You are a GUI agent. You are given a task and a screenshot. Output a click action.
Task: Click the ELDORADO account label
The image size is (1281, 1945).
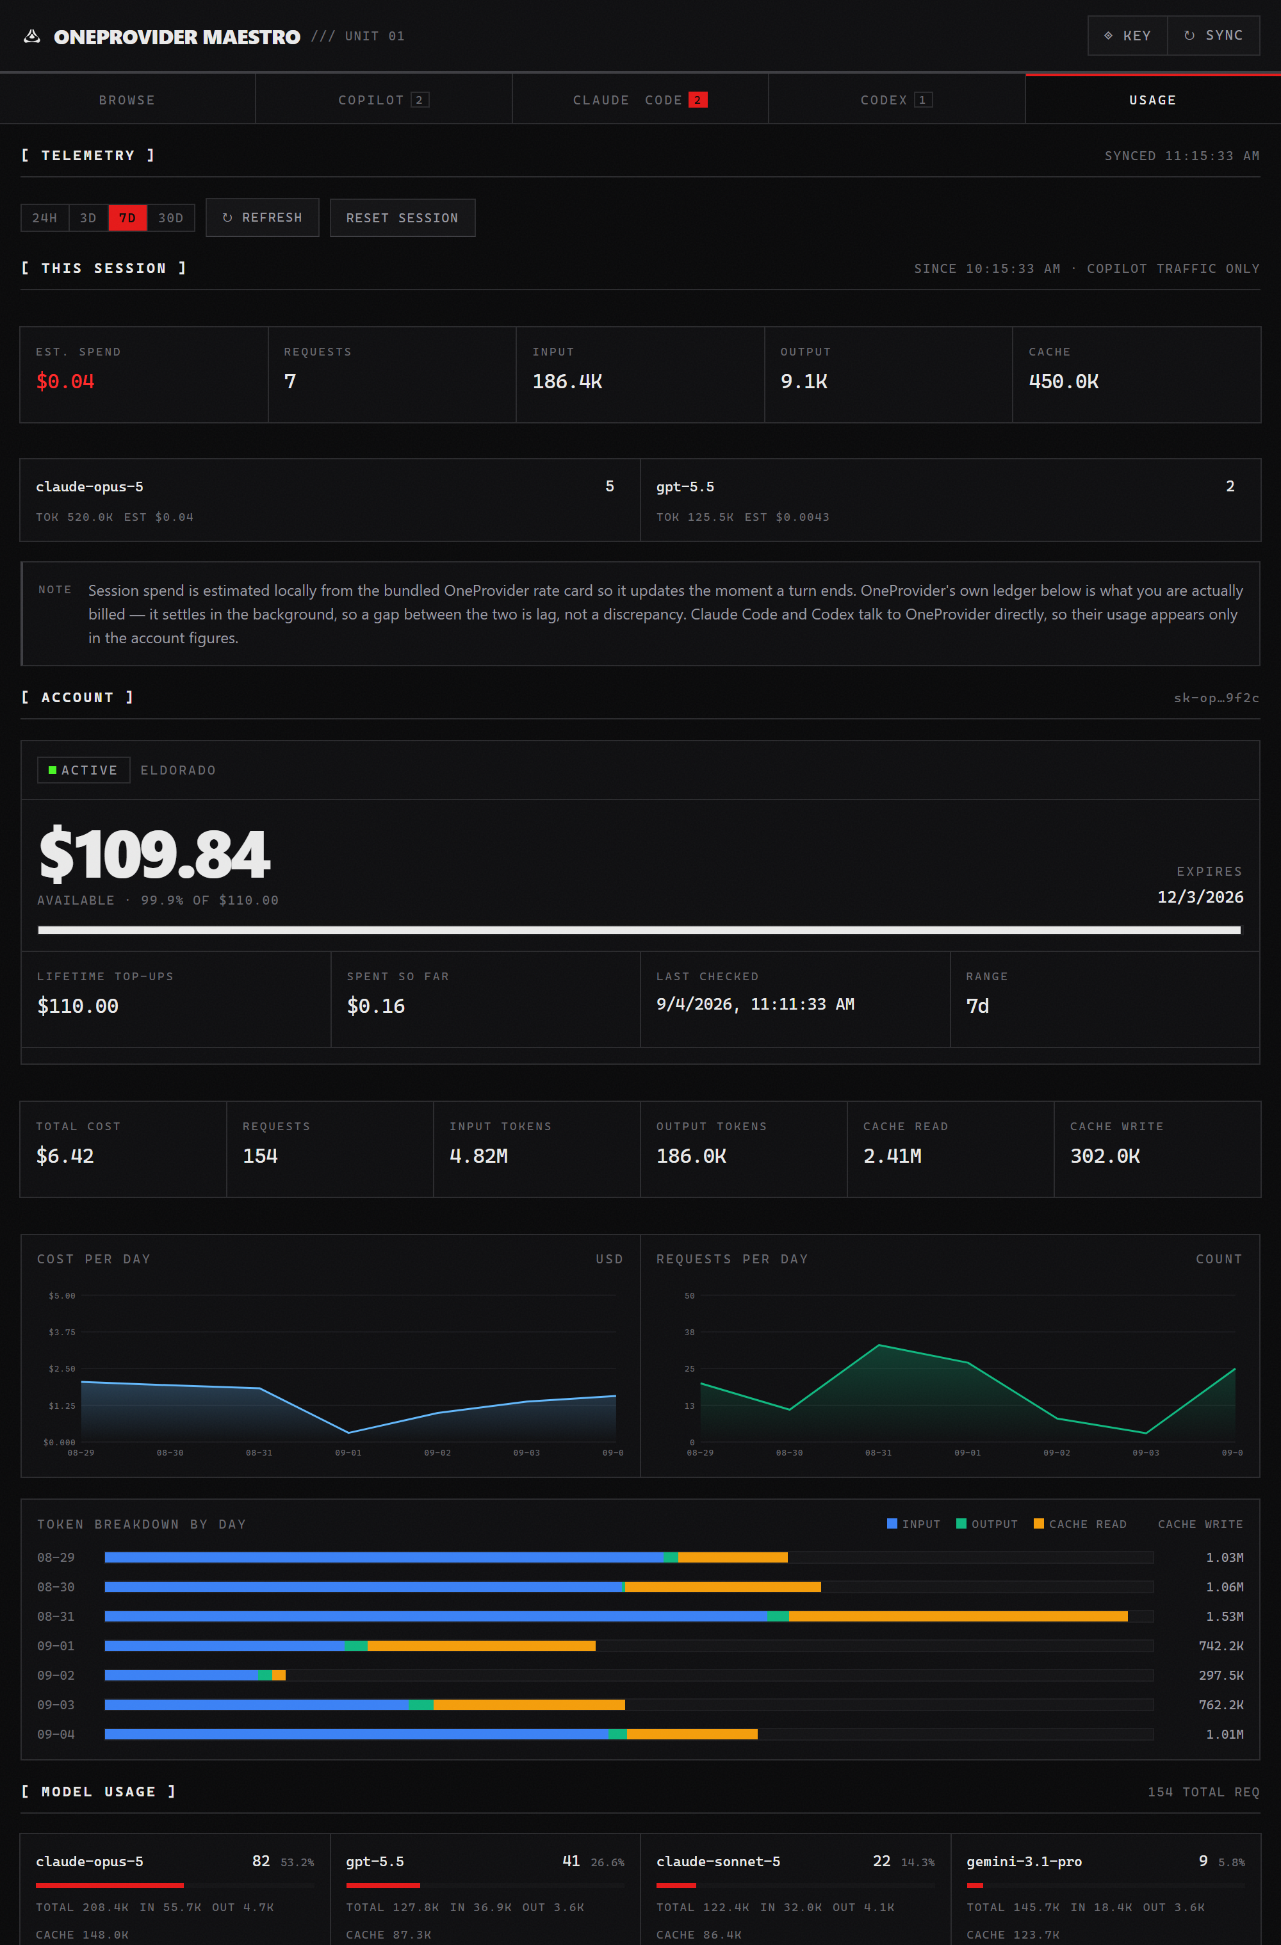click(x=178, y=770)
